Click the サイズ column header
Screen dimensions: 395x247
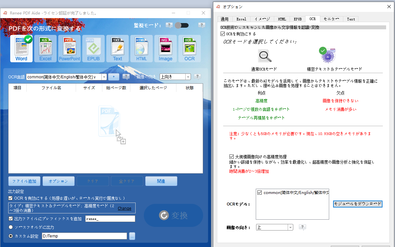89,88
